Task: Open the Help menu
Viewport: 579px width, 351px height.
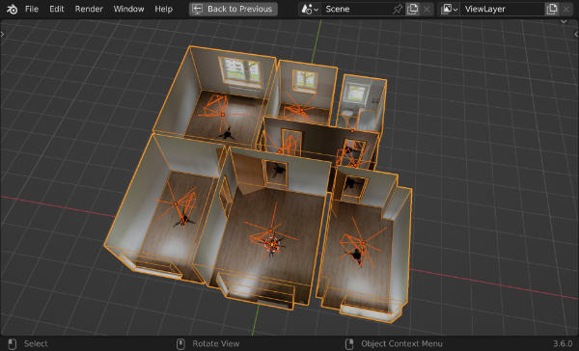Action: pyautogui.click(x=164, y=9)
